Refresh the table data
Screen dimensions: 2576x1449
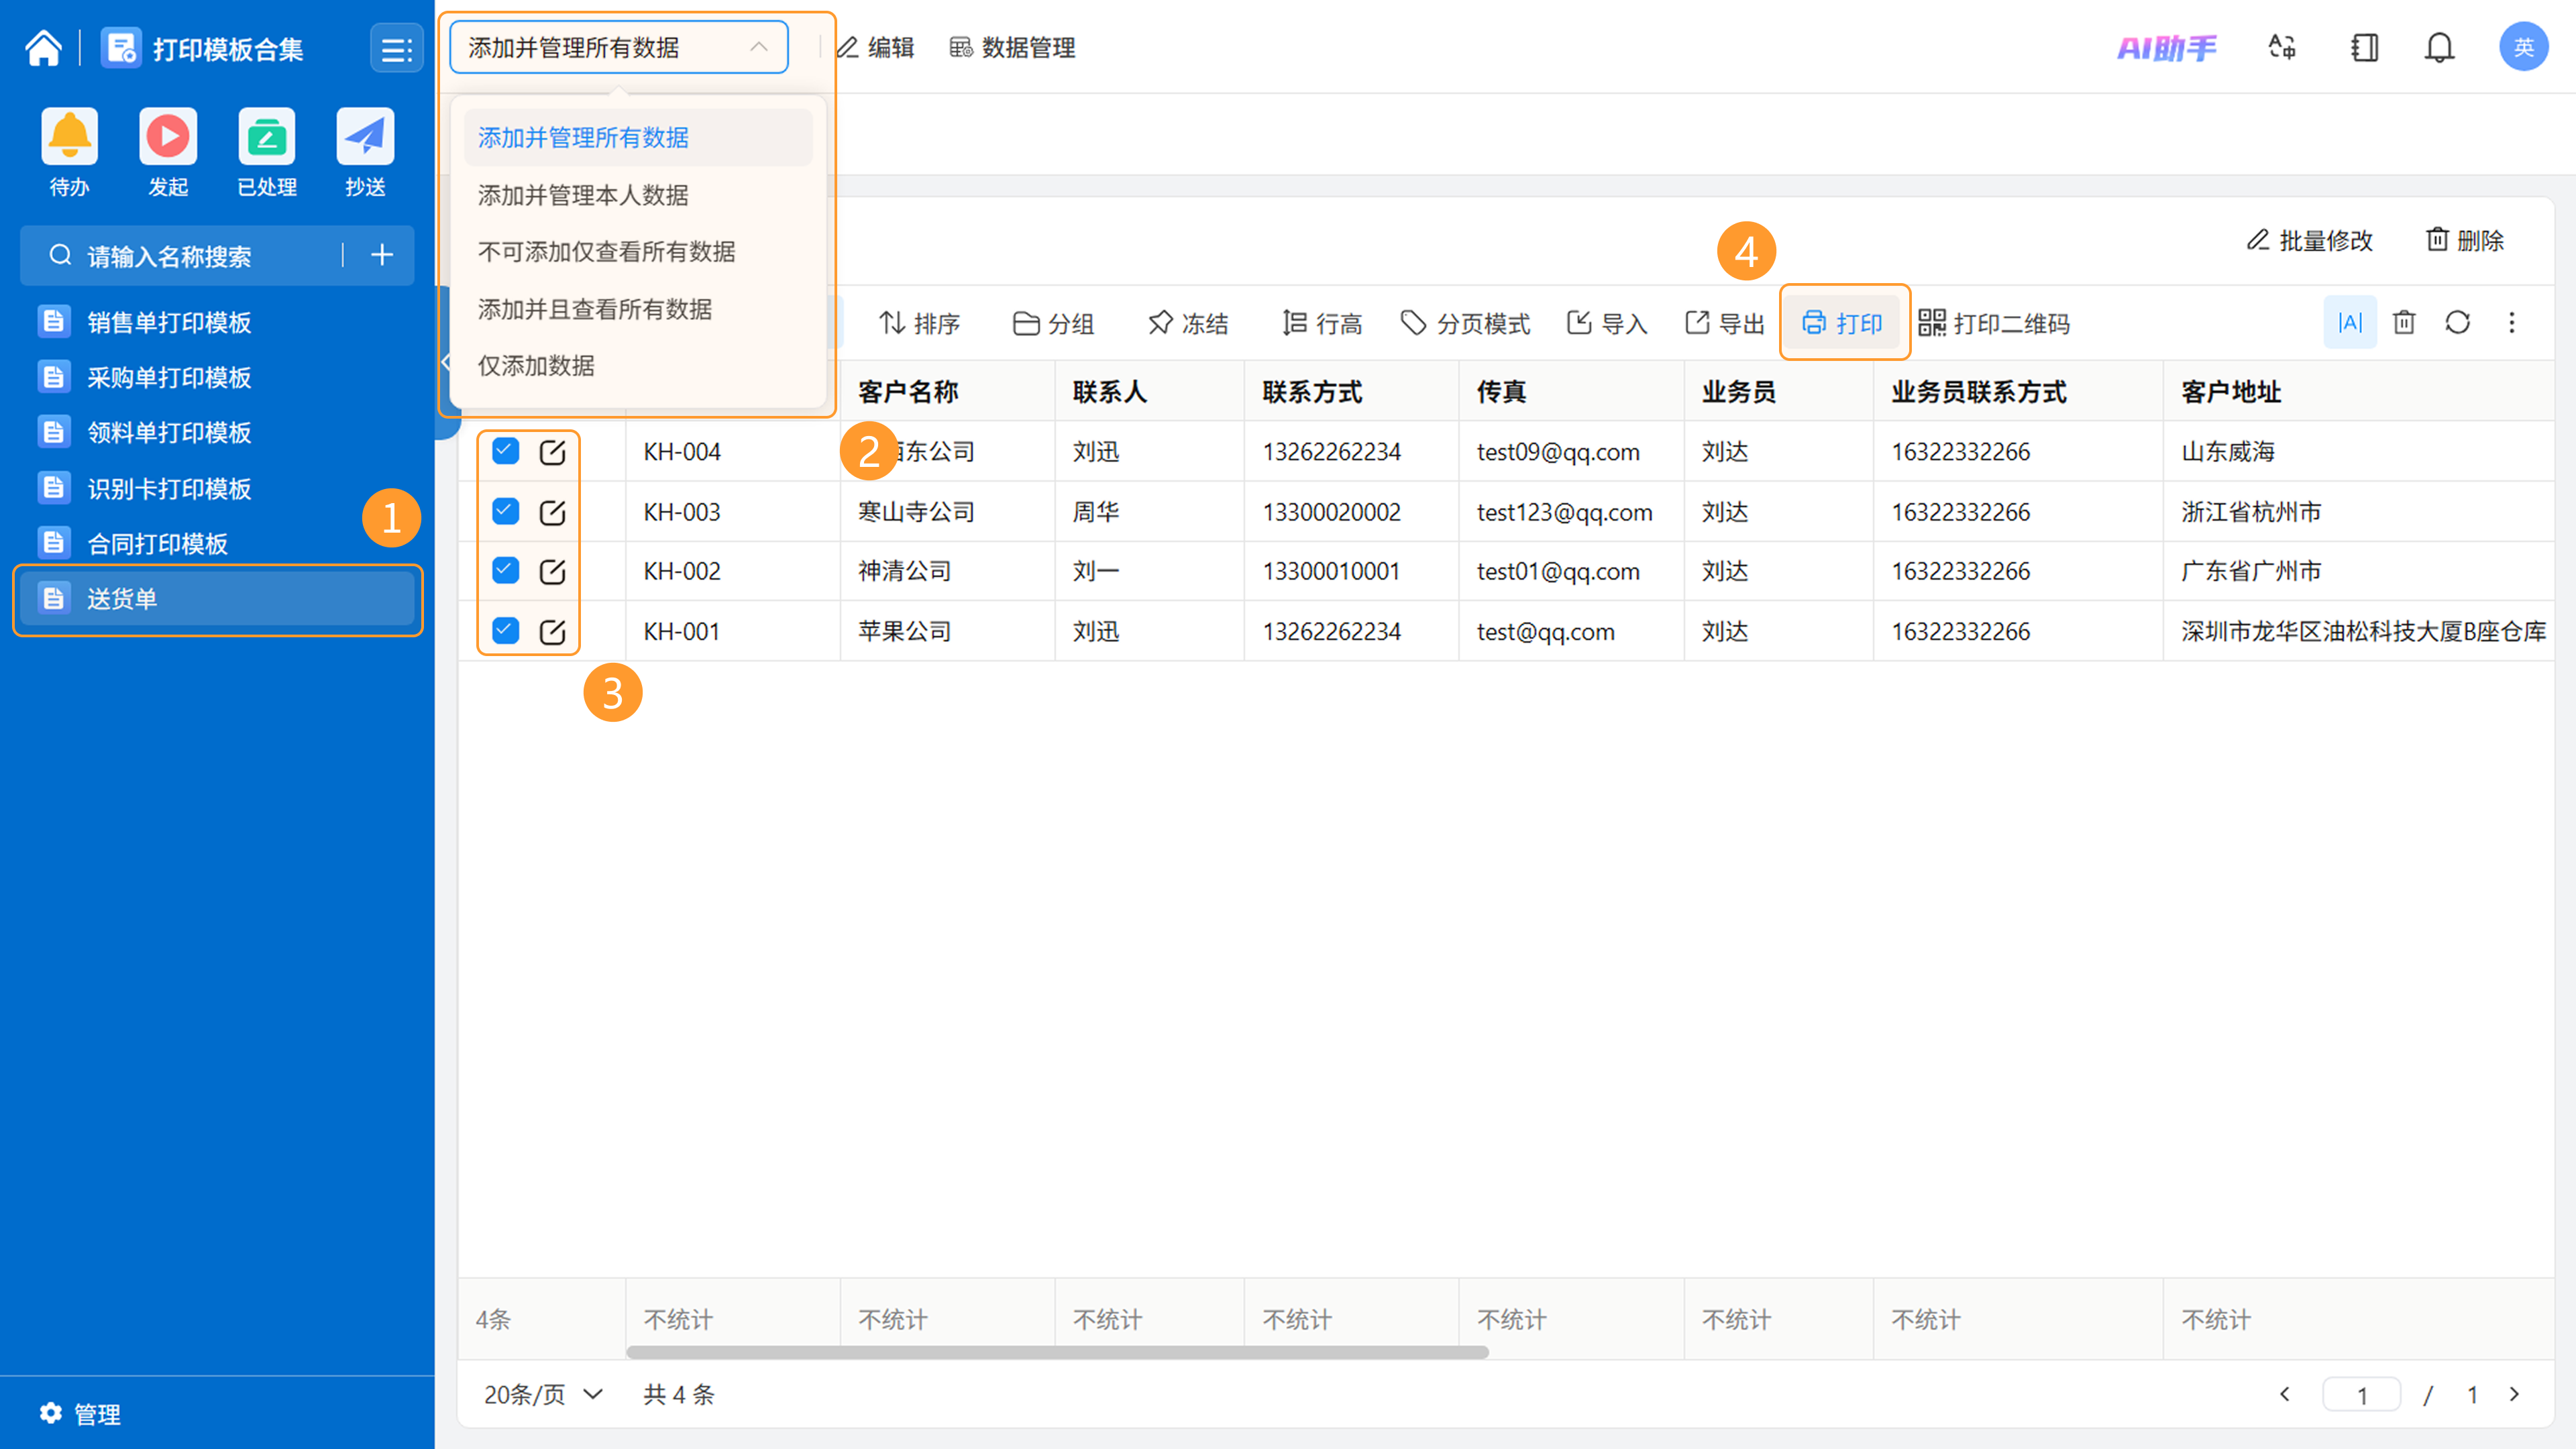2458,322
